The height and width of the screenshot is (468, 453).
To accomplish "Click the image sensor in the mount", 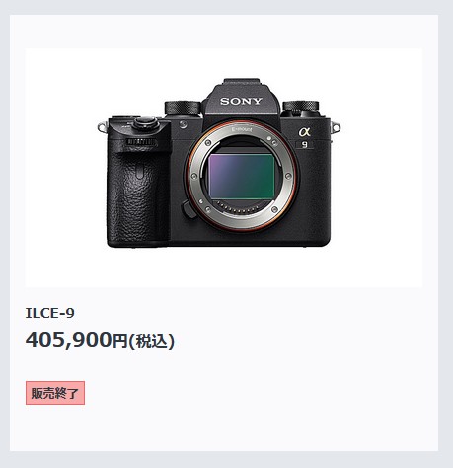I will 242,176.
